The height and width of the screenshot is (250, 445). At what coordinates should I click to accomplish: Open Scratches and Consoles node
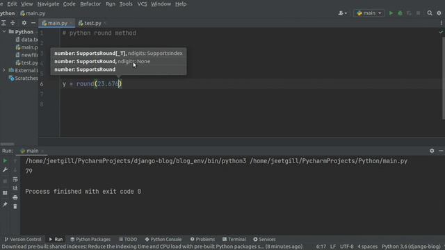coord(23,78)
